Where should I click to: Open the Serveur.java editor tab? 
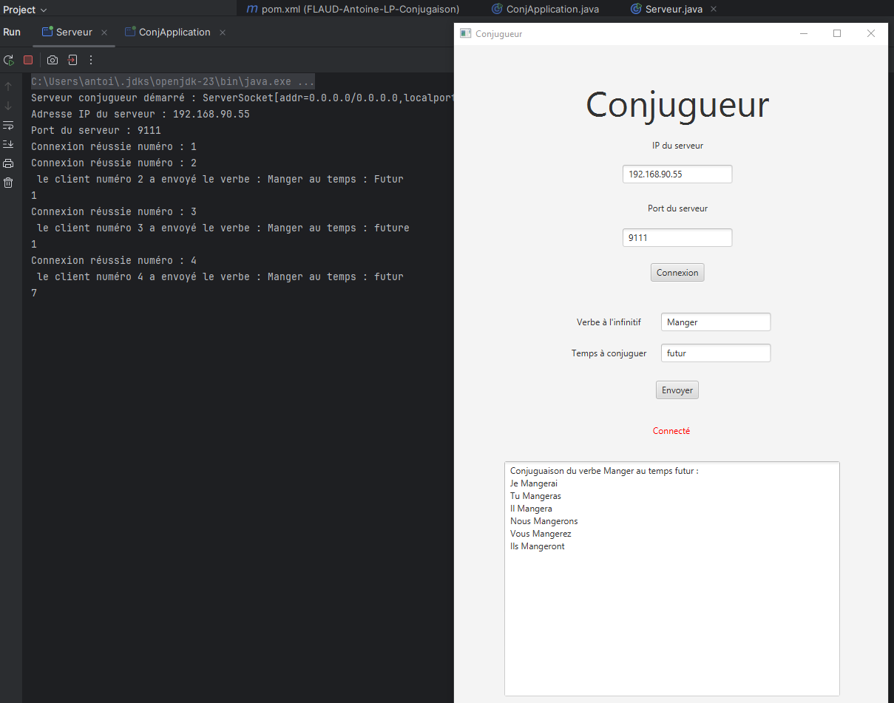click(673, 10)
